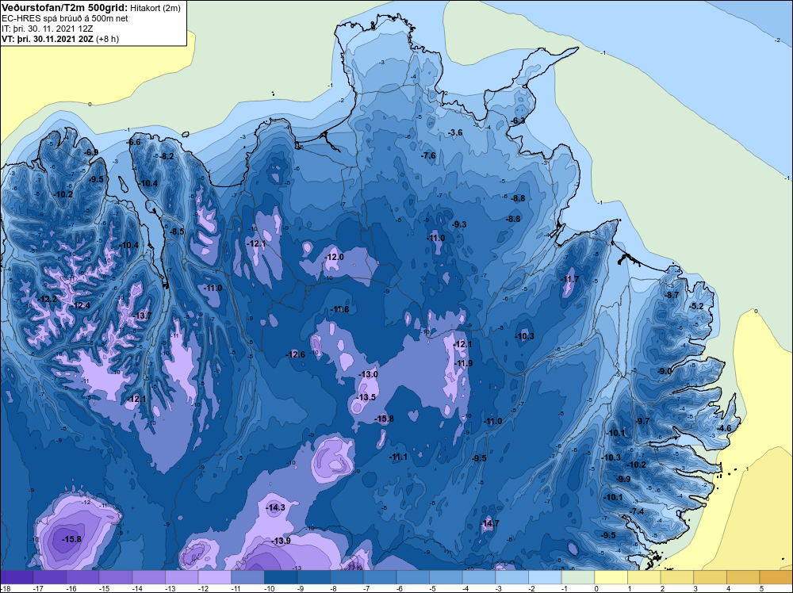Select the -13.5 temperature label
793x593 pixels.
(366, 397)
